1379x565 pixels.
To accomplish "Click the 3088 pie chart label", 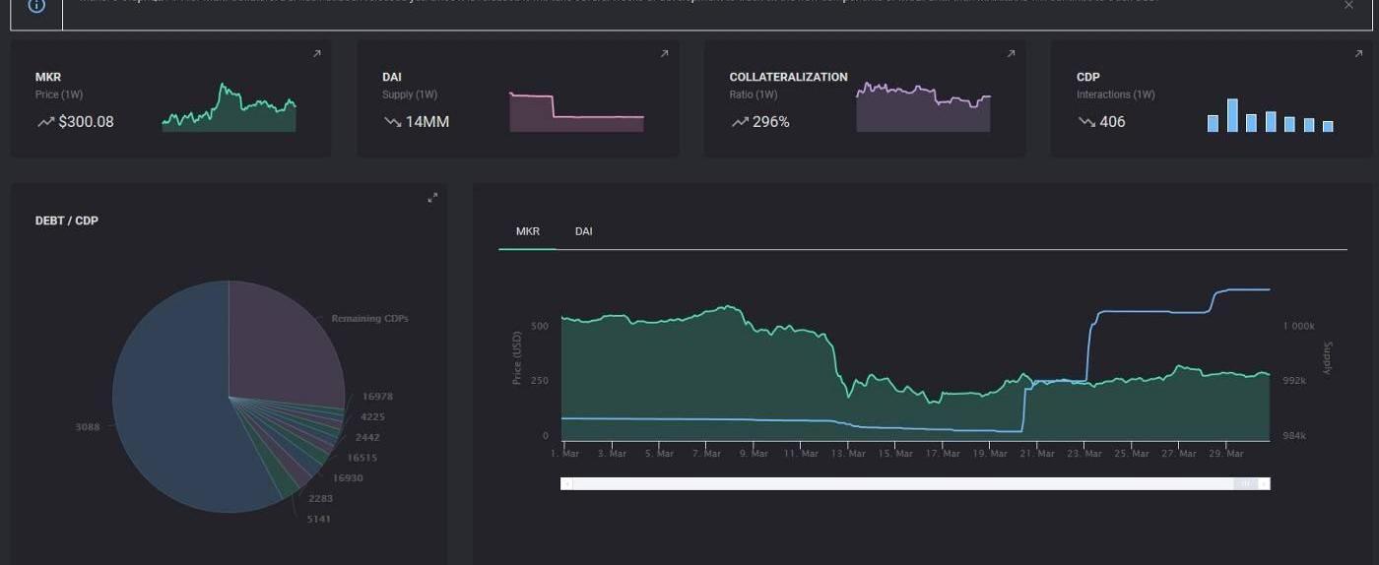I will click(x=87, y=427).
